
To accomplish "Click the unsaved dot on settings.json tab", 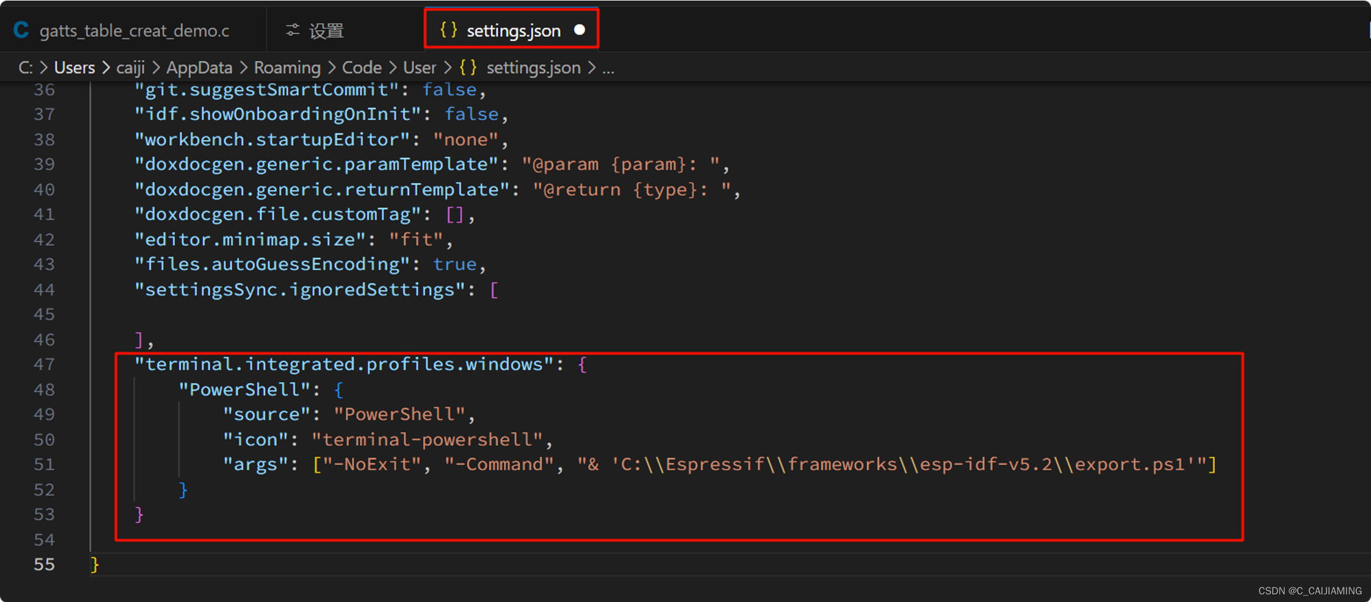I will (580, 30).
